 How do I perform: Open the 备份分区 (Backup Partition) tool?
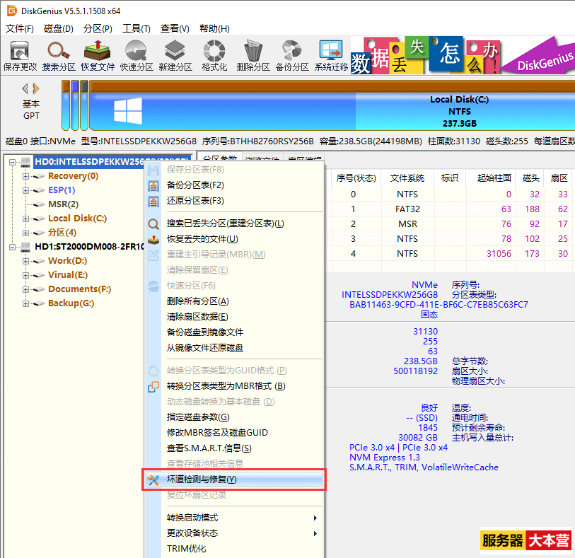[291, 56]
